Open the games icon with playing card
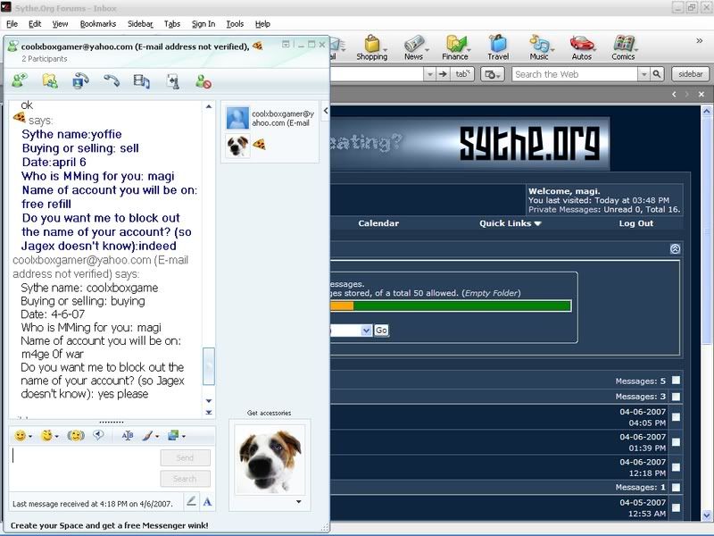The width and height of the screenshot is (714, 536). (x=173, y=81)
